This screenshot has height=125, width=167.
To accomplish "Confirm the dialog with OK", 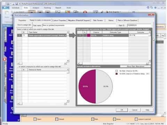I will point(122,110).
